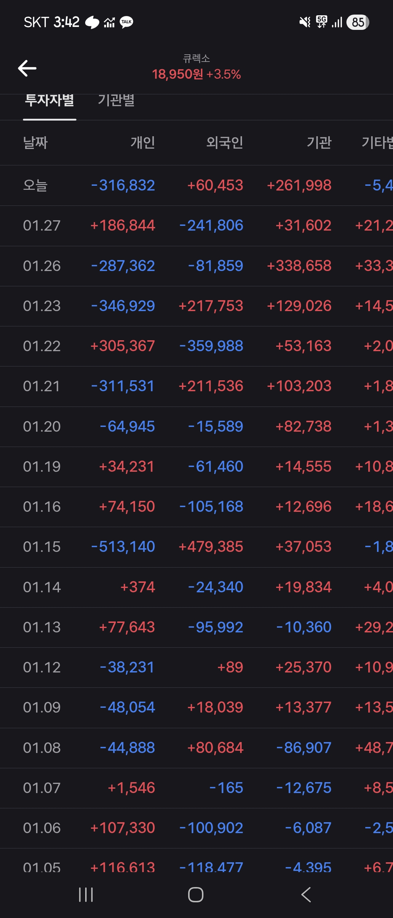Tap the KakaoTalk notification icon
Screen dimensions: 393x918
(x=126, y=22)
